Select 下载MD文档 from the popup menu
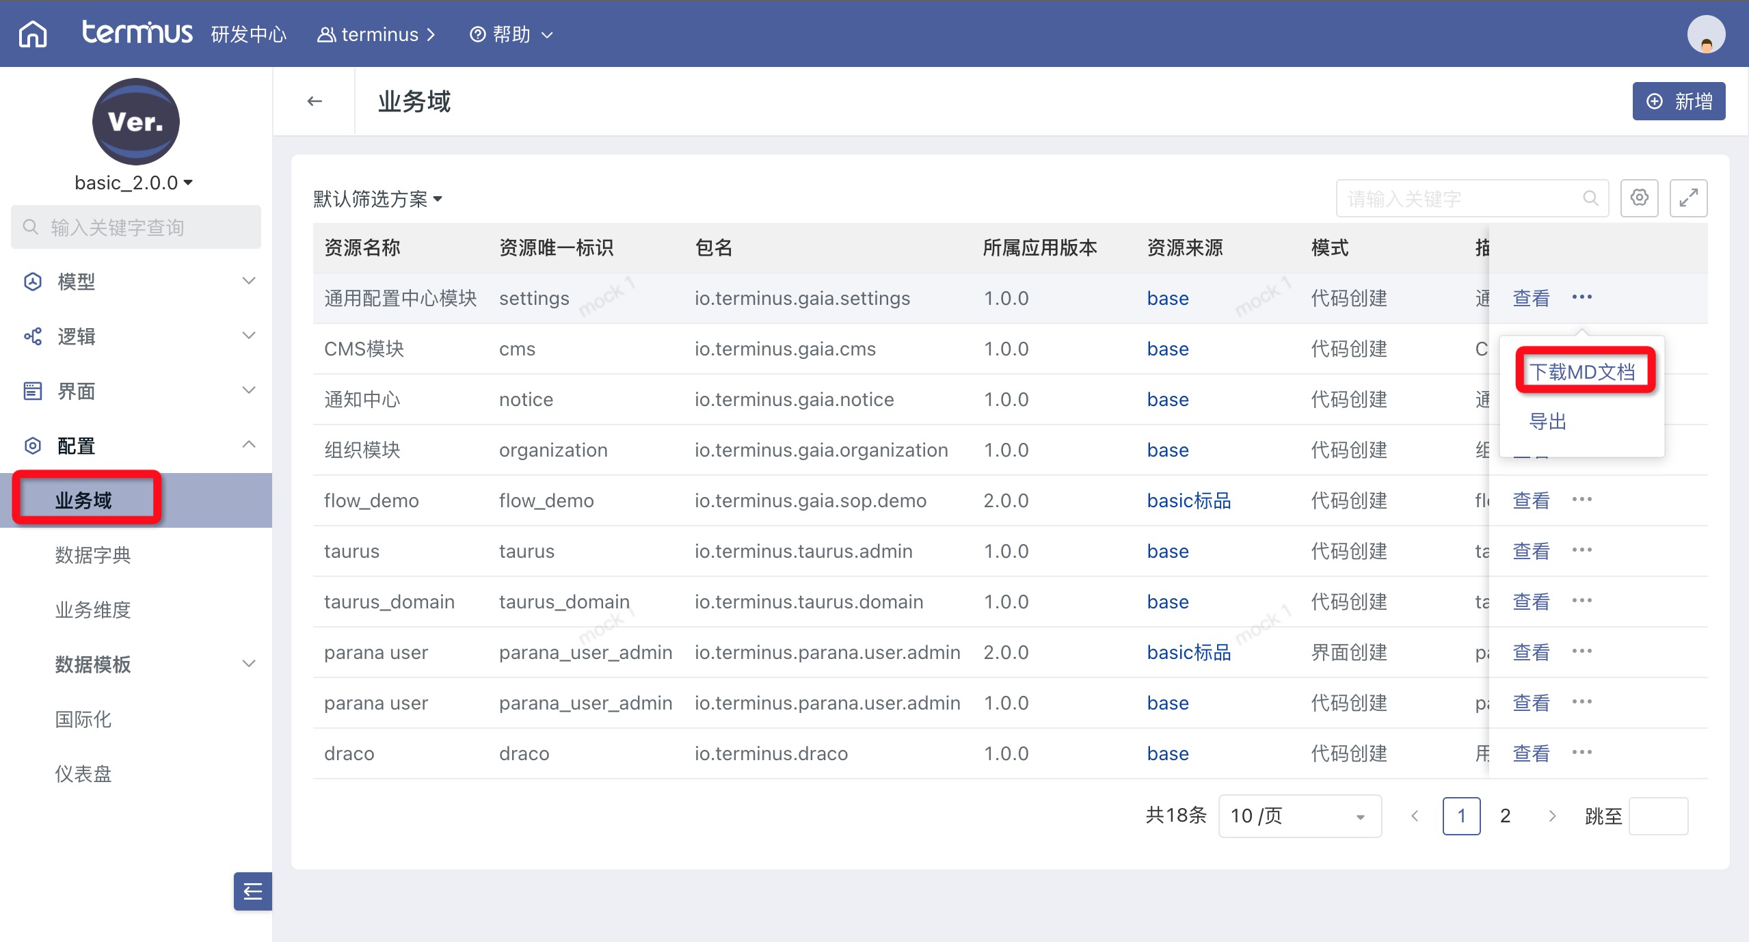The image size is (1749, 942). [1581, 372]
